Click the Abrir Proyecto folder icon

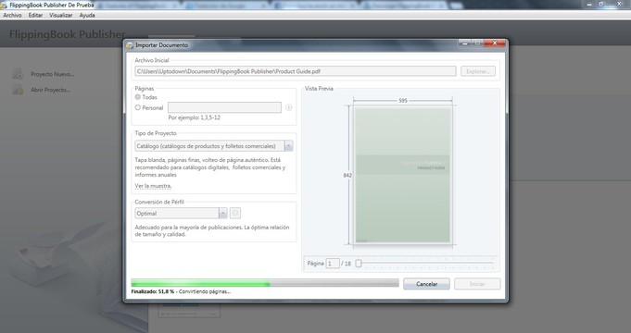tap(18, 89)
